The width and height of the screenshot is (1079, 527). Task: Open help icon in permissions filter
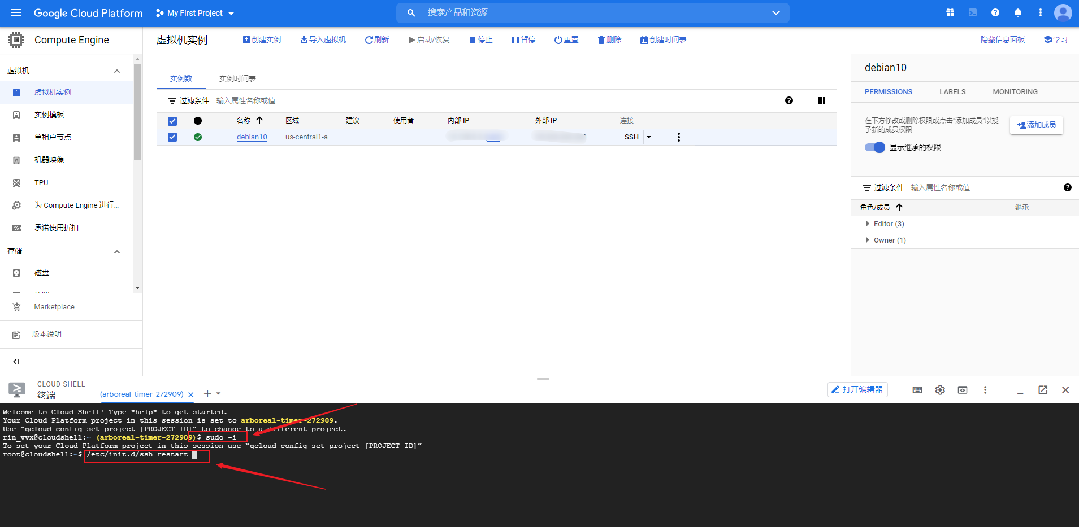point(1068,187)
